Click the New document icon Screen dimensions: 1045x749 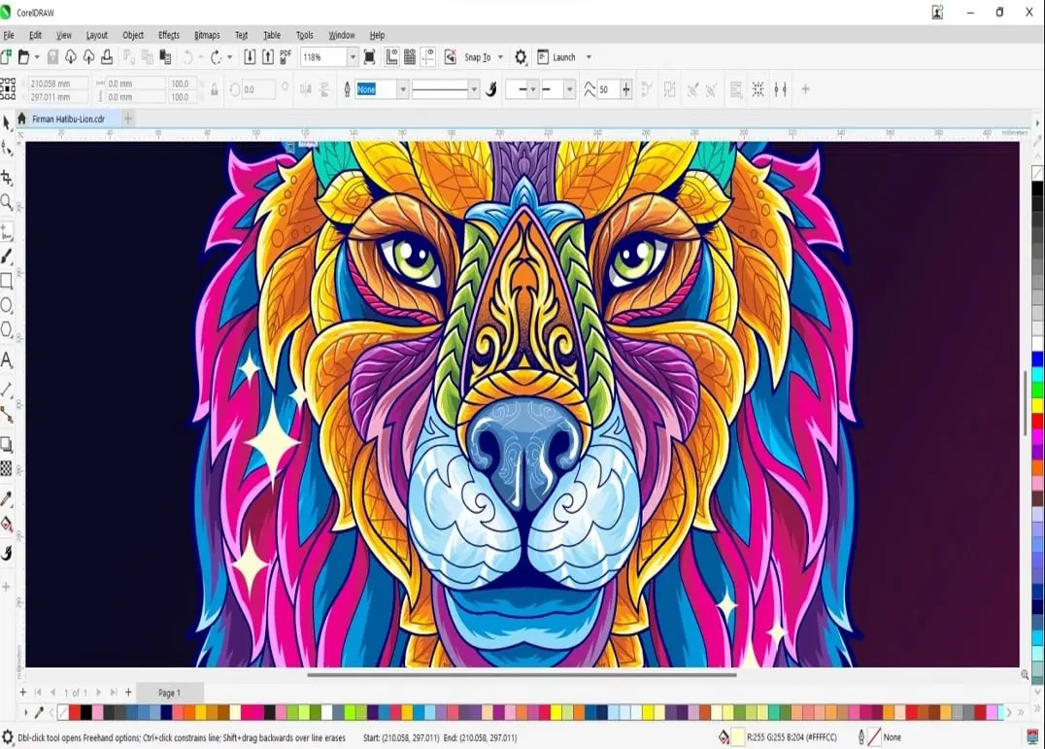pyautogui.click(x=6, y=57)
